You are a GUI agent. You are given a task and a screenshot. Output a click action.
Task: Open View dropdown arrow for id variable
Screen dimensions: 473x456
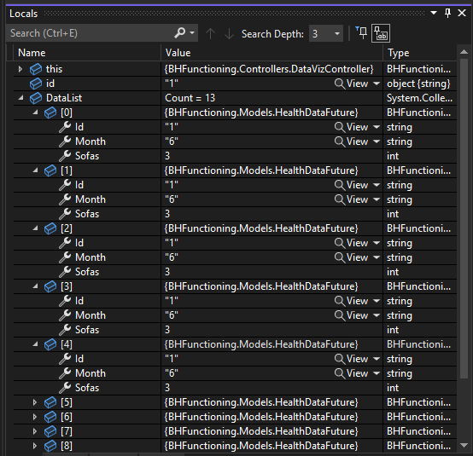click(x=377, y=84)
